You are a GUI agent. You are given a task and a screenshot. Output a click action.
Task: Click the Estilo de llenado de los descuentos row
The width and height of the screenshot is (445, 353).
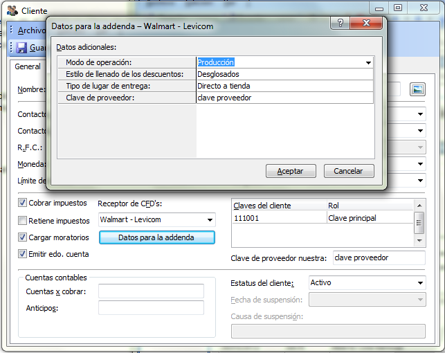coord(127,74)
